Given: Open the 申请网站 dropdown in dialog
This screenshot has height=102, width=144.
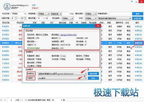Looking at the screenshot, I should coord(62,74).
